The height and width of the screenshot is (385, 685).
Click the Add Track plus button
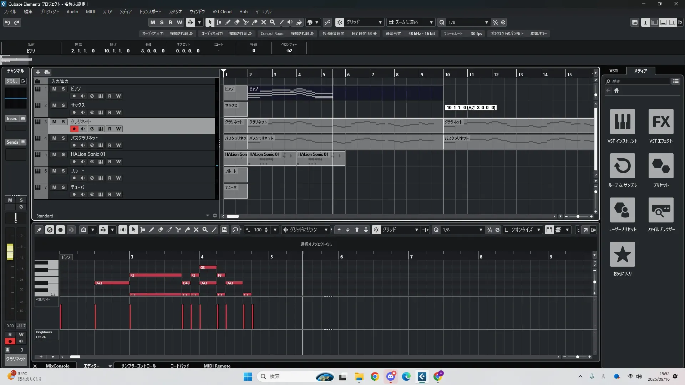38,72
